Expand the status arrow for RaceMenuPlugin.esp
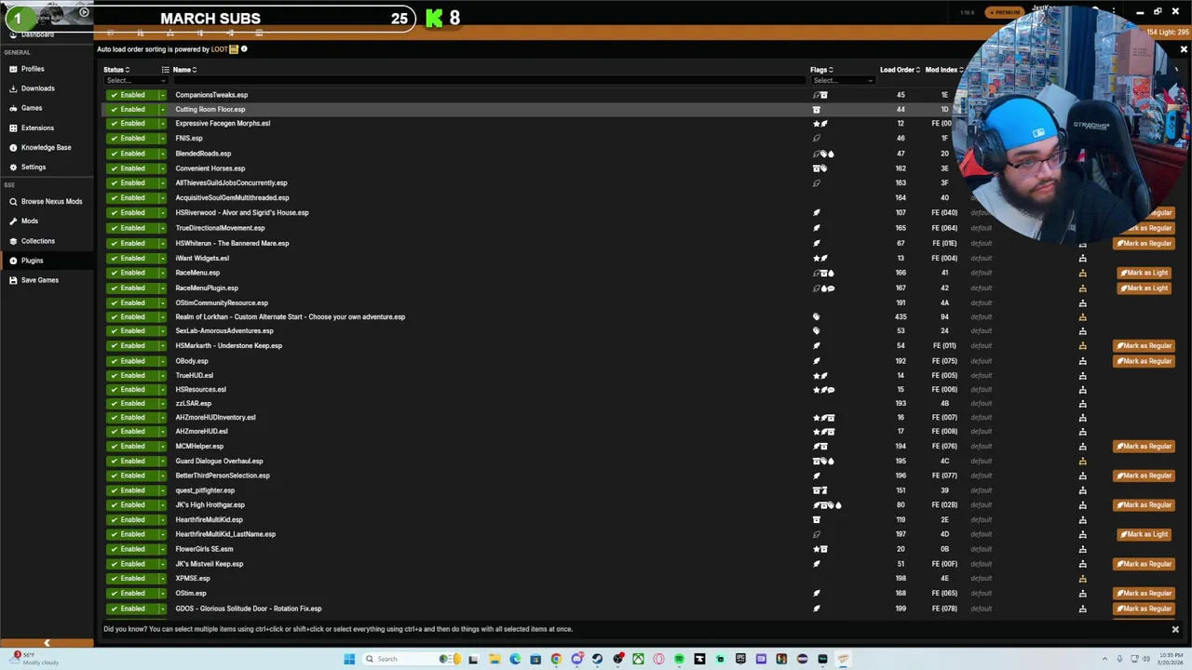 [x=162, y=288]
